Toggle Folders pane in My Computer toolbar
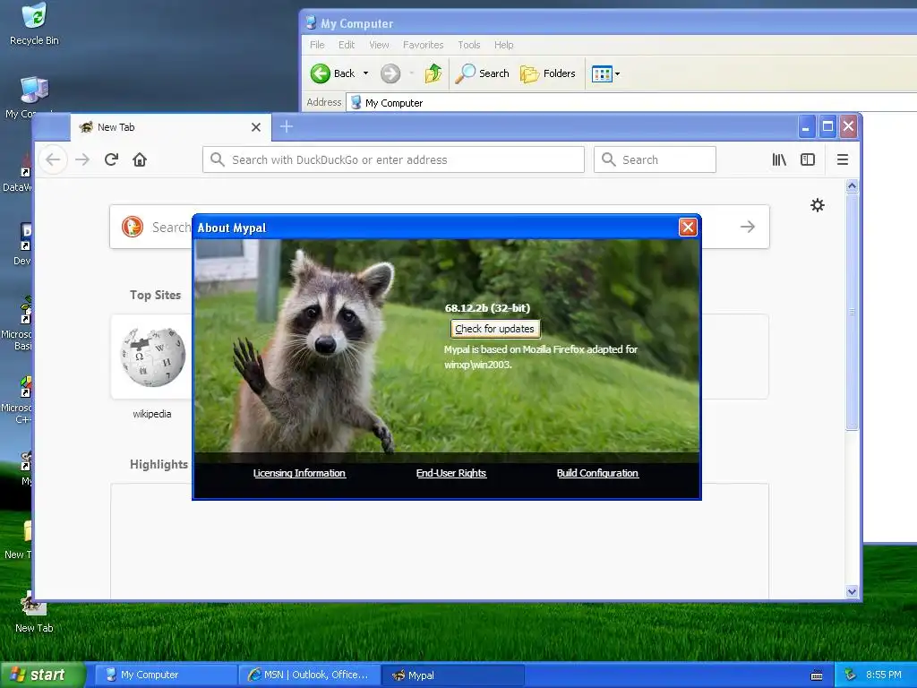917x688 pixels. (548, 73)
